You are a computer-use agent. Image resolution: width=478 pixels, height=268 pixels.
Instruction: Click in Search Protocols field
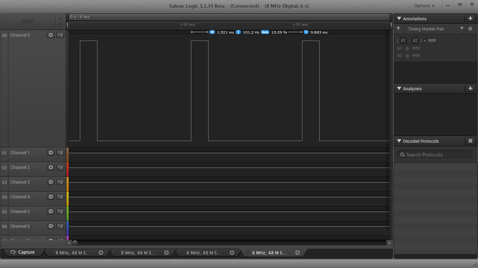point(435,155)
